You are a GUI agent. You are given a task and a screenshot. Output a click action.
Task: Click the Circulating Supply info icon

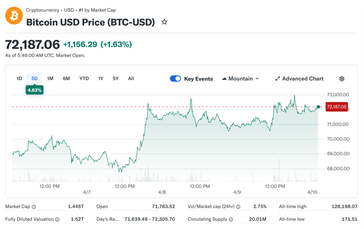pyautogui.click(x=231, y=219)
